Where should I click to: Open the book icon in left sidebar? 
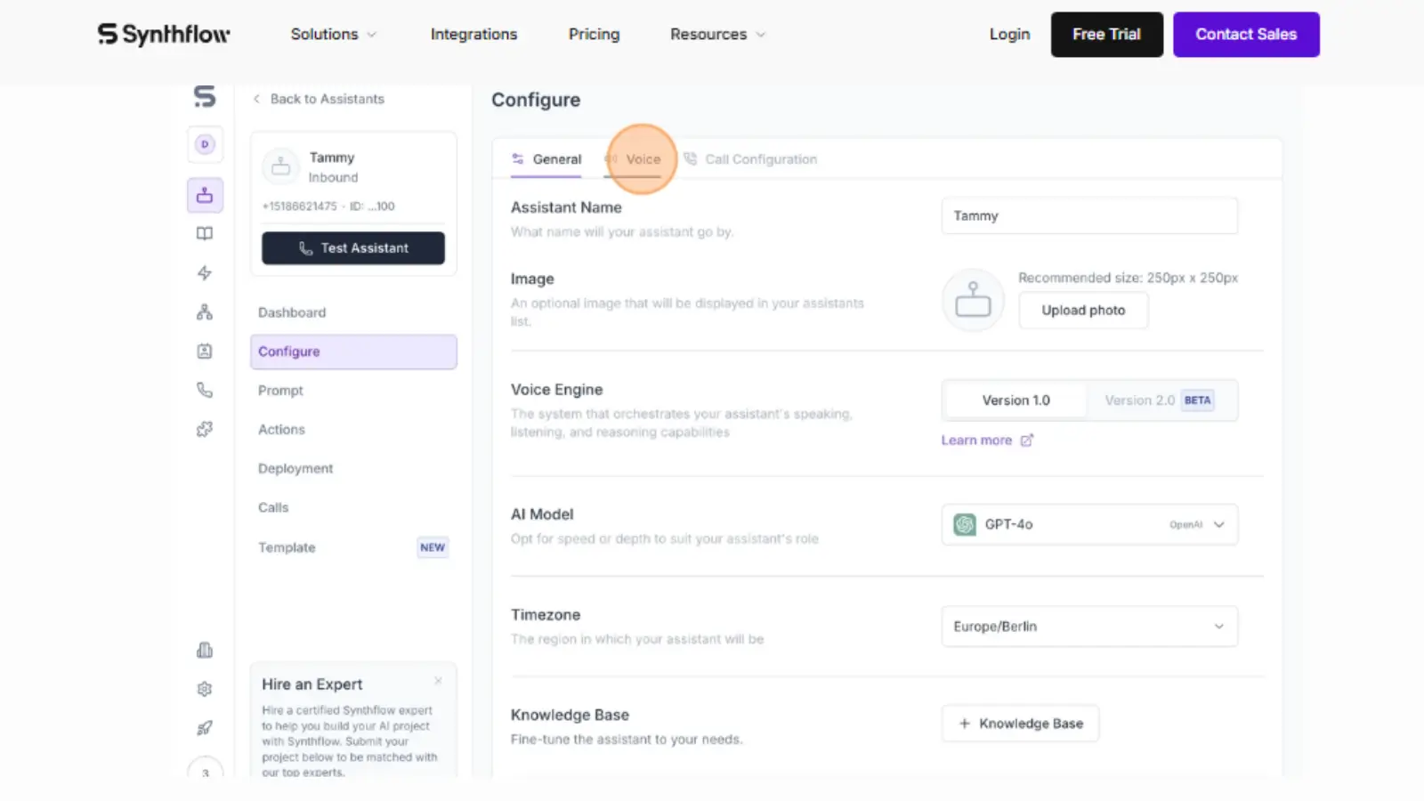pos(205,234)
